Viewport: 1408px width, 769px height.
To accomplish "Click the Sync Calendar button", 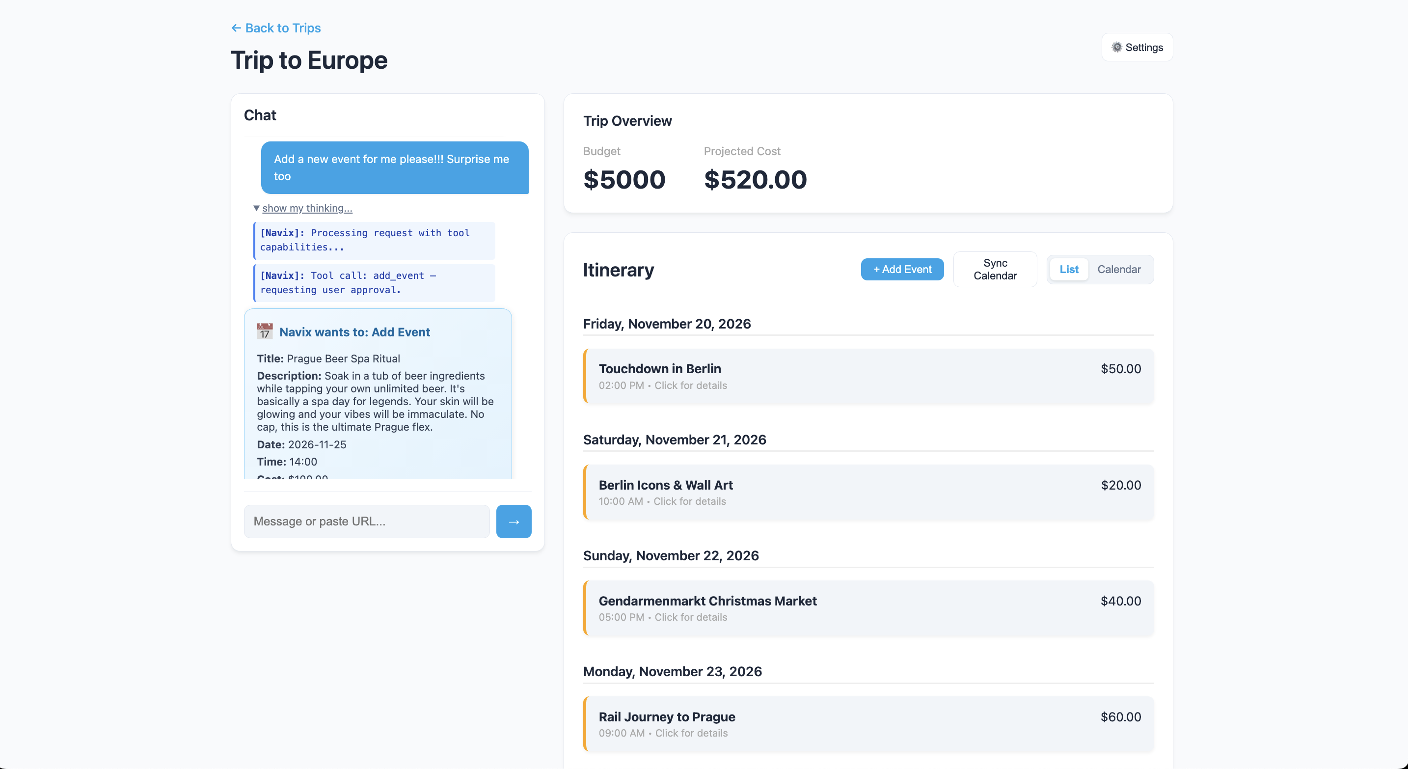I will (x=994, y=269).
